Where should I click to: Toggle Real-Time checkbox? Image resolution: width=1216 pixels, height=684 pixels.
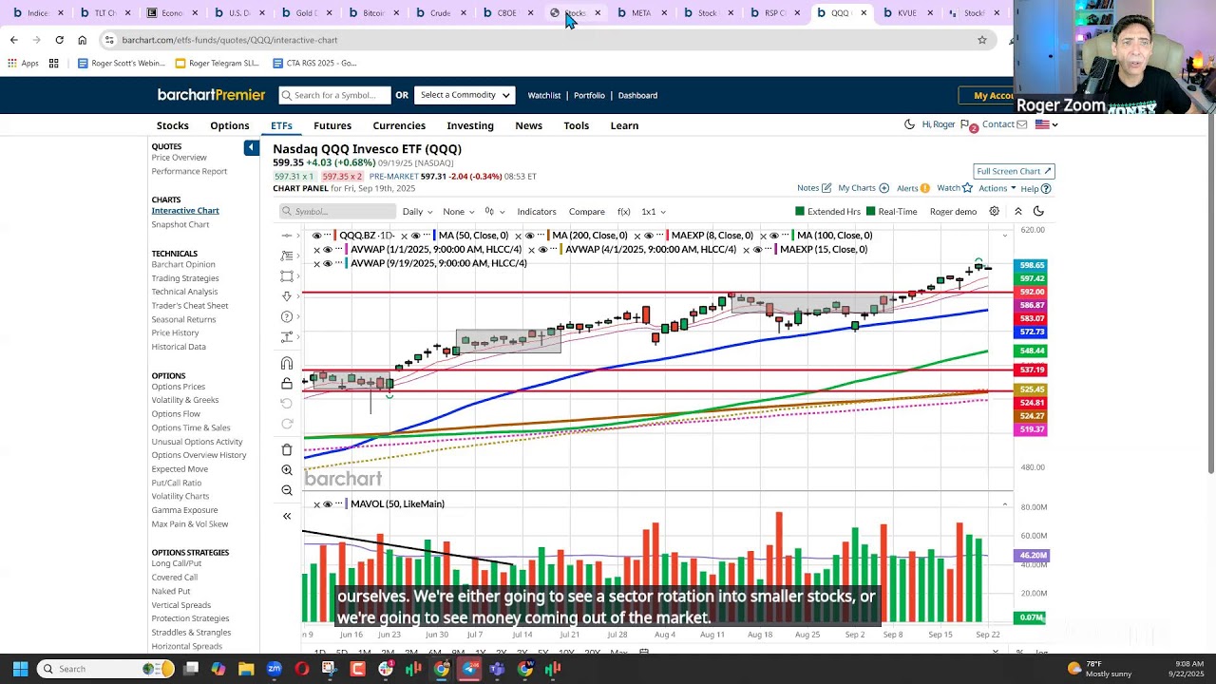tap(871, 211)
